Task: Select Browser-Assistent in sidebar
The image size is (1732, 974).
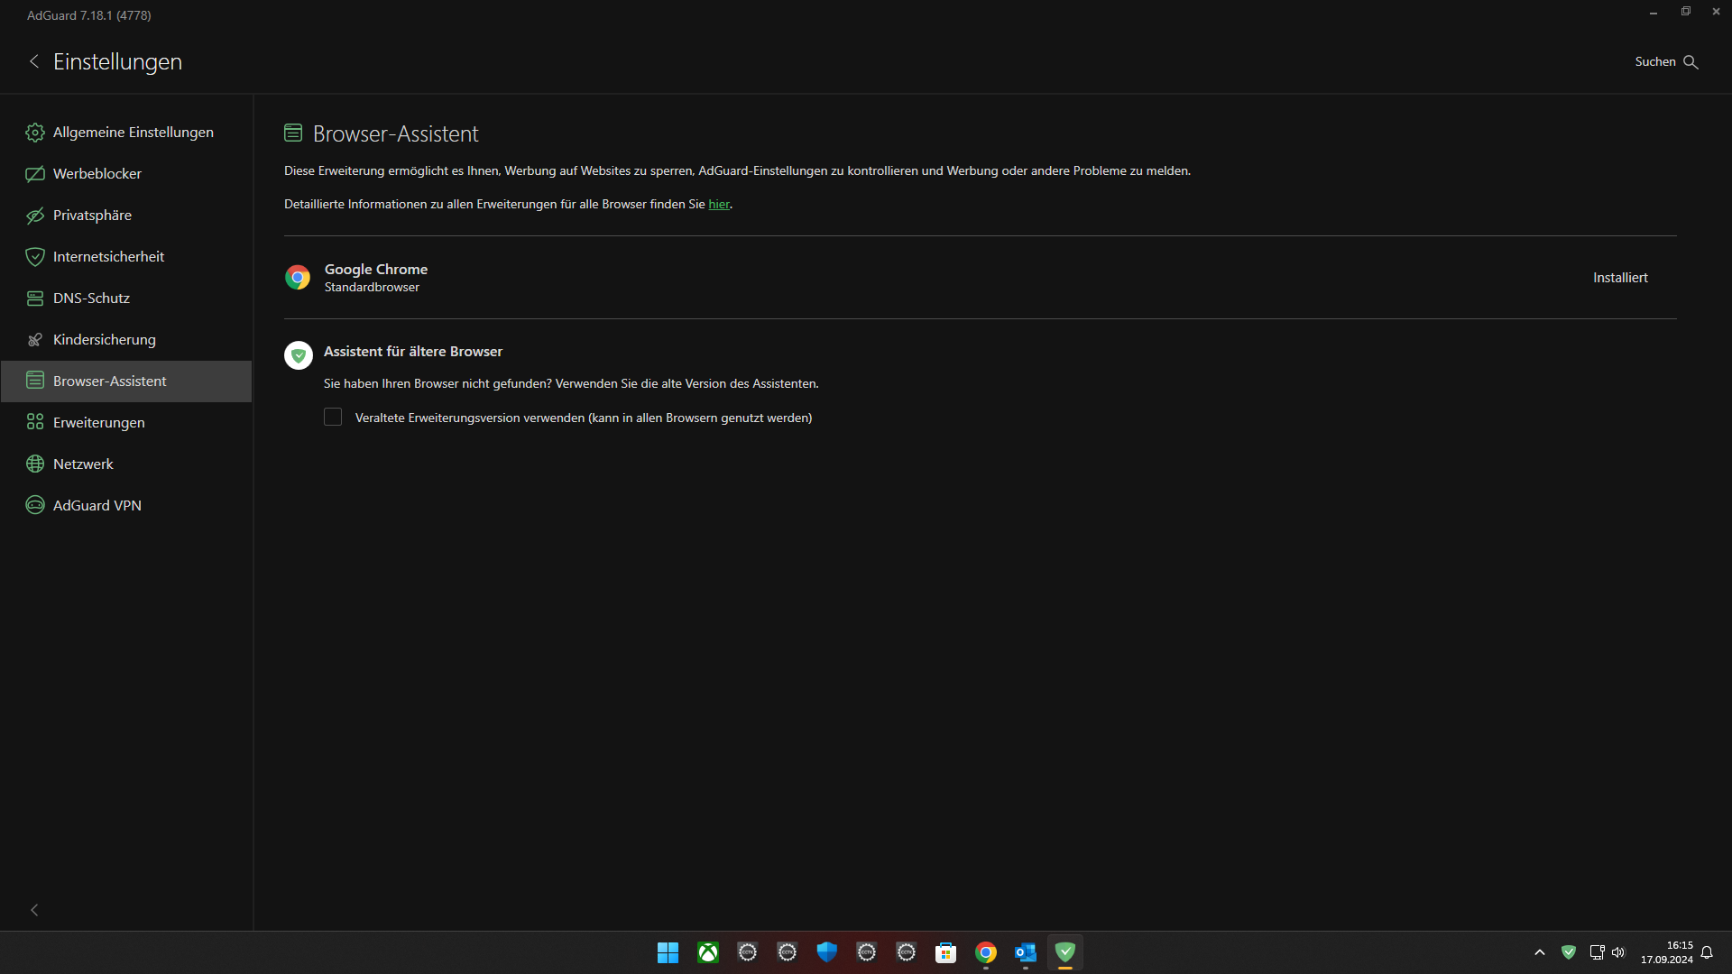Action: click(x=109, y=381)
